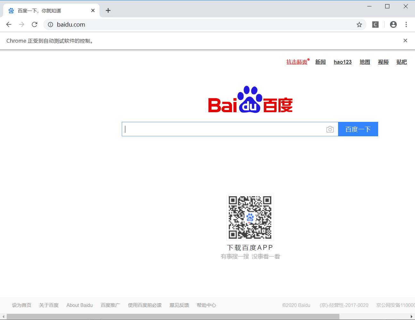The height and width of the screenshot is (320, 415).
Task: Click 关于百度 in footer
Action: (x=49, y=305)
